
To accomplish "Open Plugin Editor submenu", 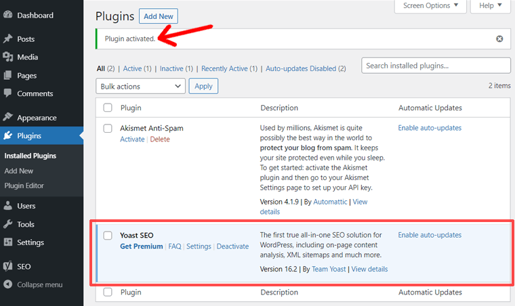I will (24, 185).
